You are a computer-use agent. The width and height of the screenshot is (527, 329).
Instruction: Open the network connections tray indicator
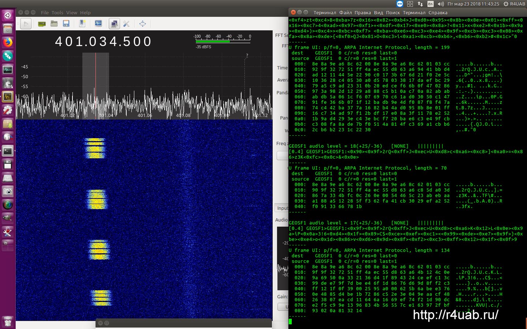pos(420,4)
